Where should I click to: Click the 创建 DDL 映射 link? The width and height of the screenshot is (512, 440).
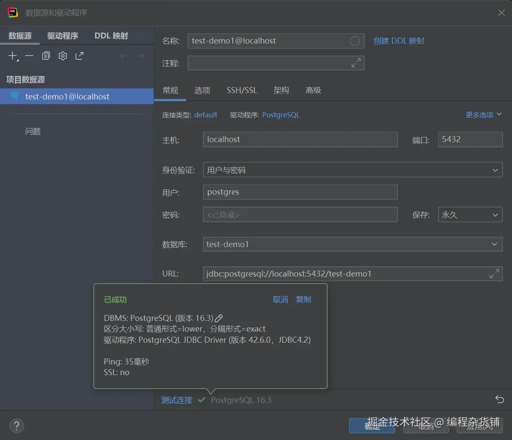(398, 40)
